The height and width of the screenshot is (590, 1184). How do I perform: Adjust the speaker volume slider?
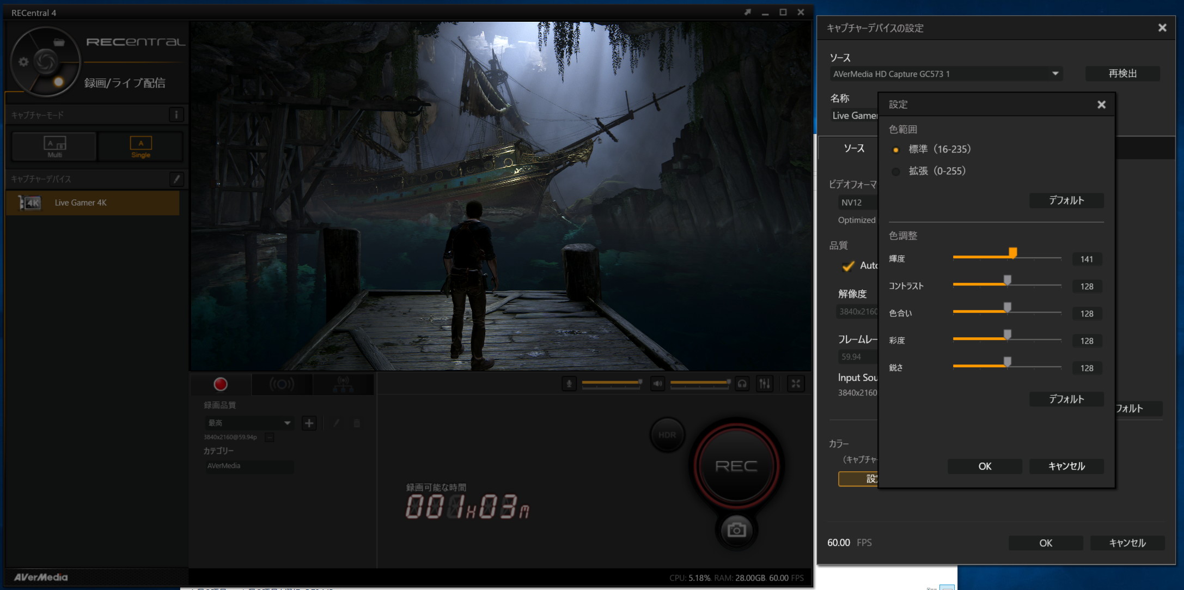point(700,383)
